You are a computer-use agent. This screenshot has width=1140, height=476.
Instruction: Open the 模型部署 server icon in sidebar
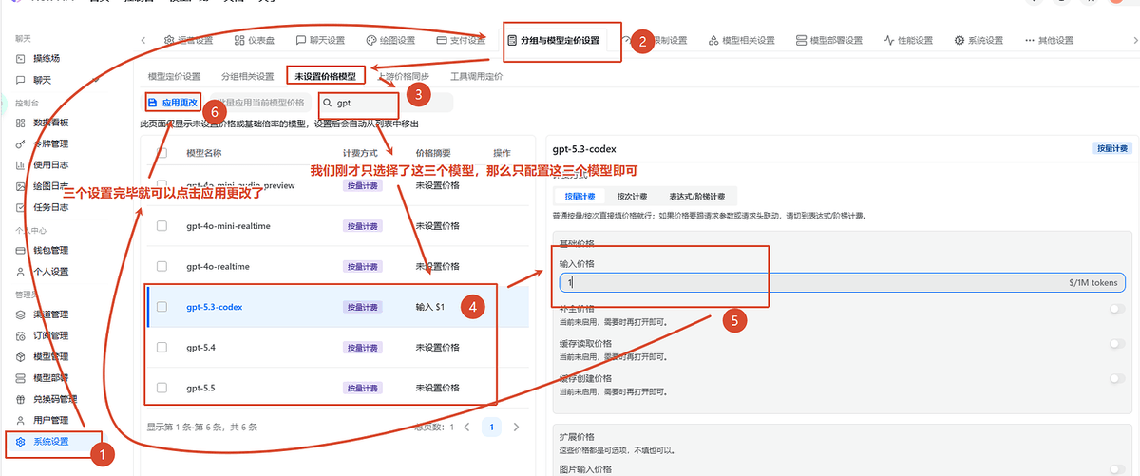pyautogui.click(x=22, y=378)
